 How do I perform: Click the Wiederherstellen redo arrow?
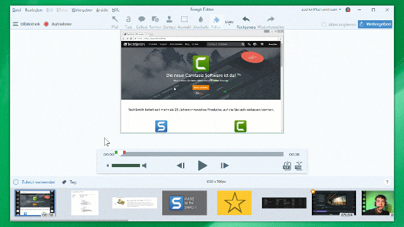tap(271, 21)
